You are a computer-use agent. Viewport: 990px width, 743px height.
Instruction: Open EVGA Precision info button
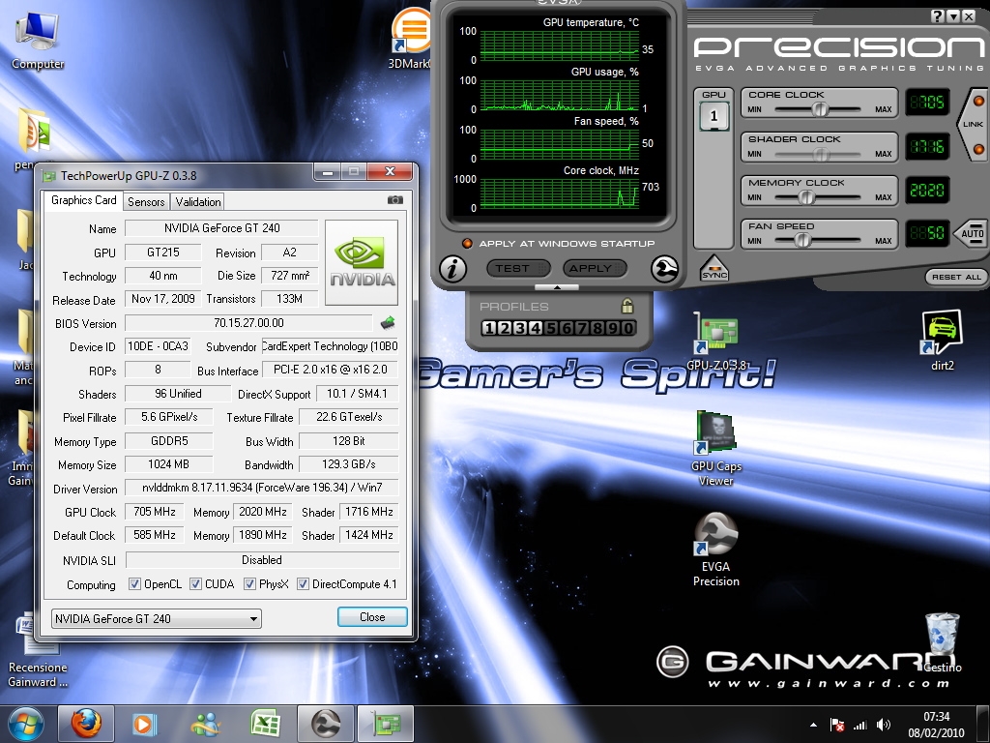click(x=452, y=269)
